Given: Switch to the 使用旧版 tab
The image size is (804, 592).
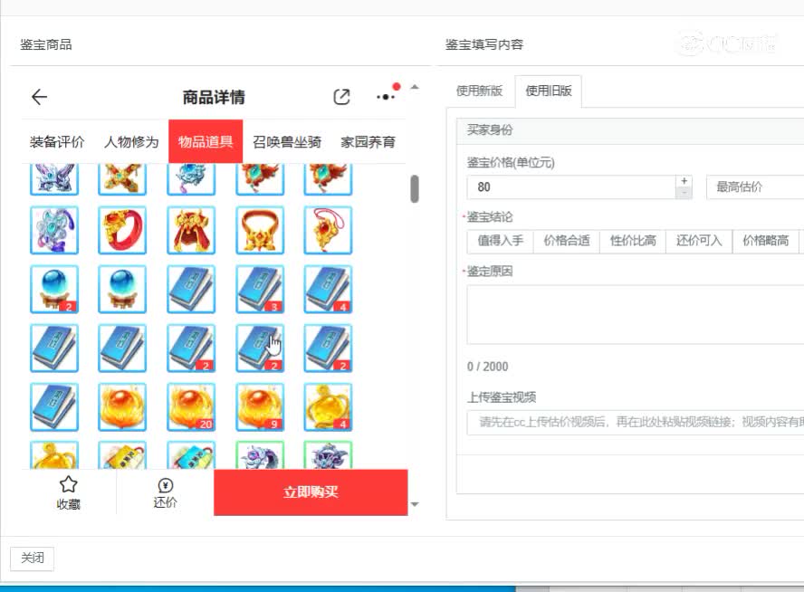Looking at the screenshot, I should (548, 91).
